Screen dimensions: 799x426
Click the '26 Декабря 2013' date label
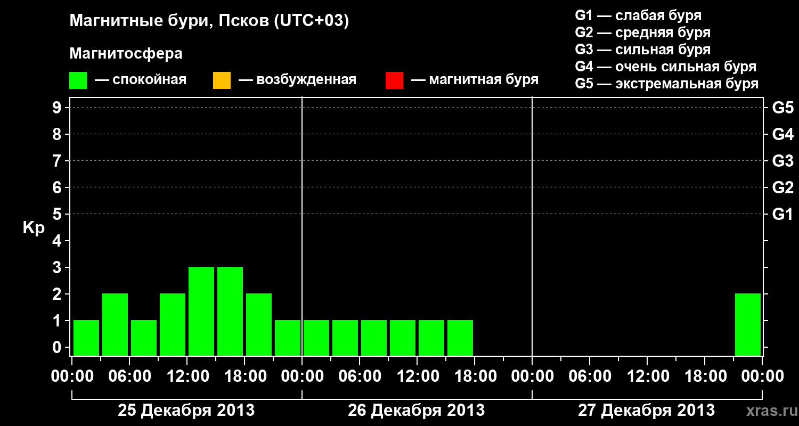pyautogui.click(x=417, y=411)
